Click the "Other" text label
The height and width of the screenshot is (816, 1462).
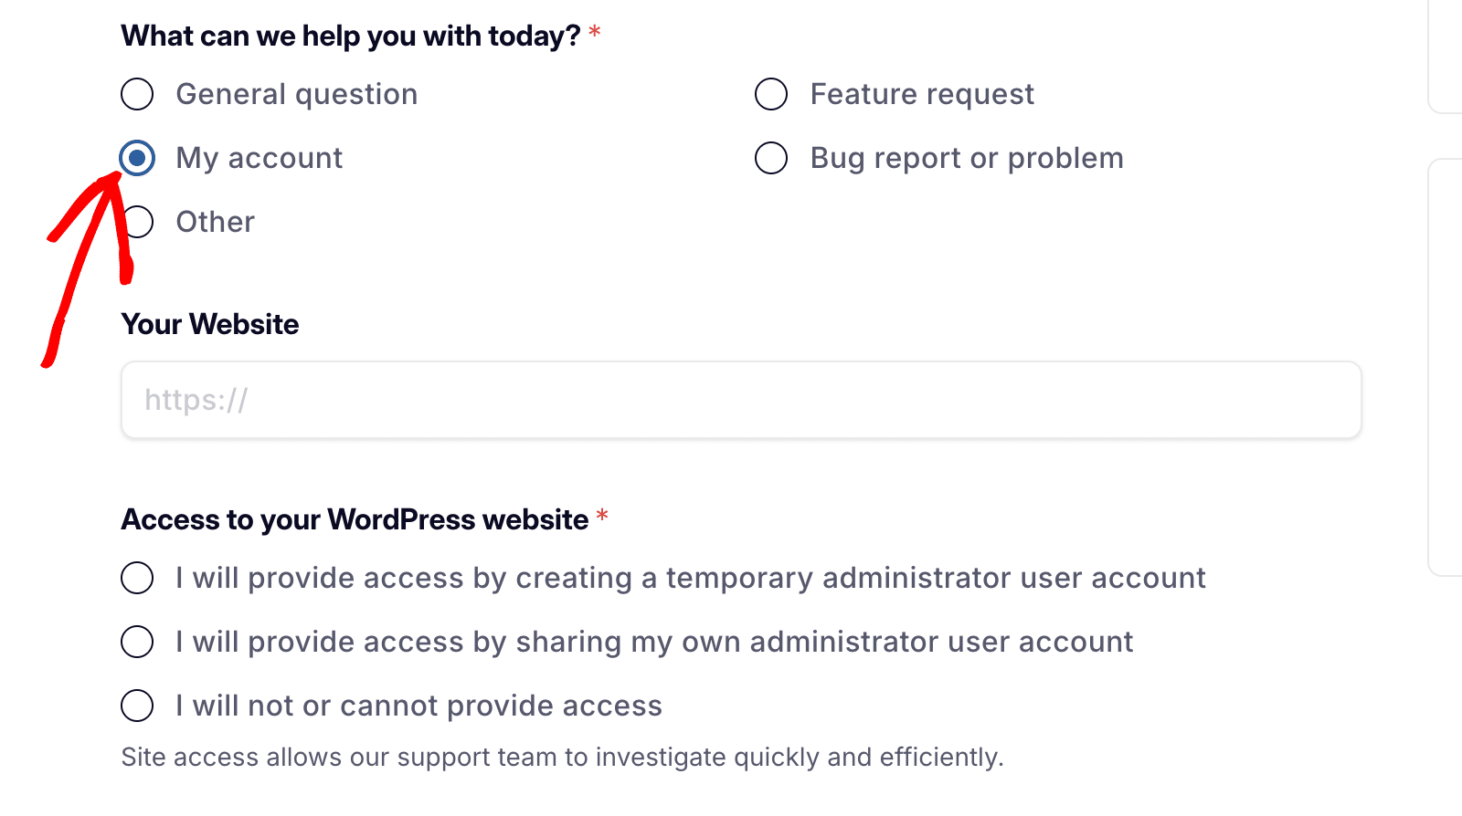215,221
